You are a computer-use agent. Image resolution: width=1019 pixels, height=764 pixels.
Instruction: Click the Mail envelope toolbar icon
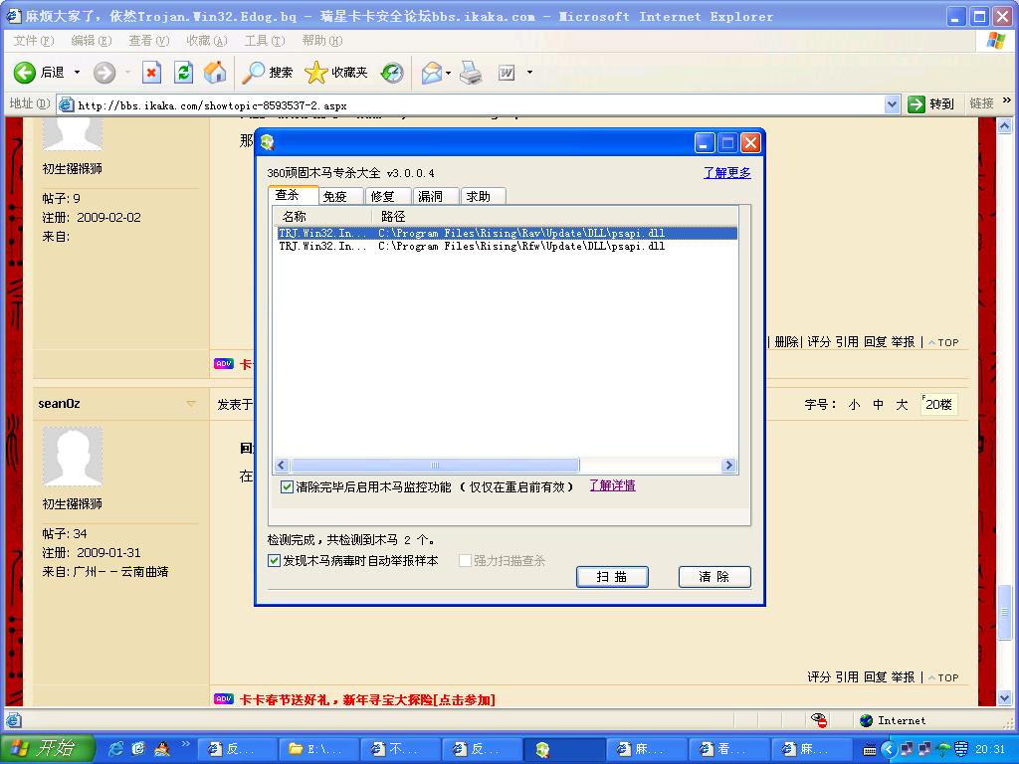(432, 73)
